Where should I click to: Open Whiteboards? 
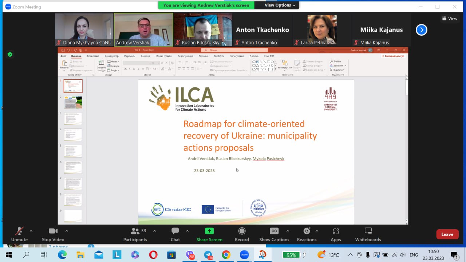tap(368, 234)
